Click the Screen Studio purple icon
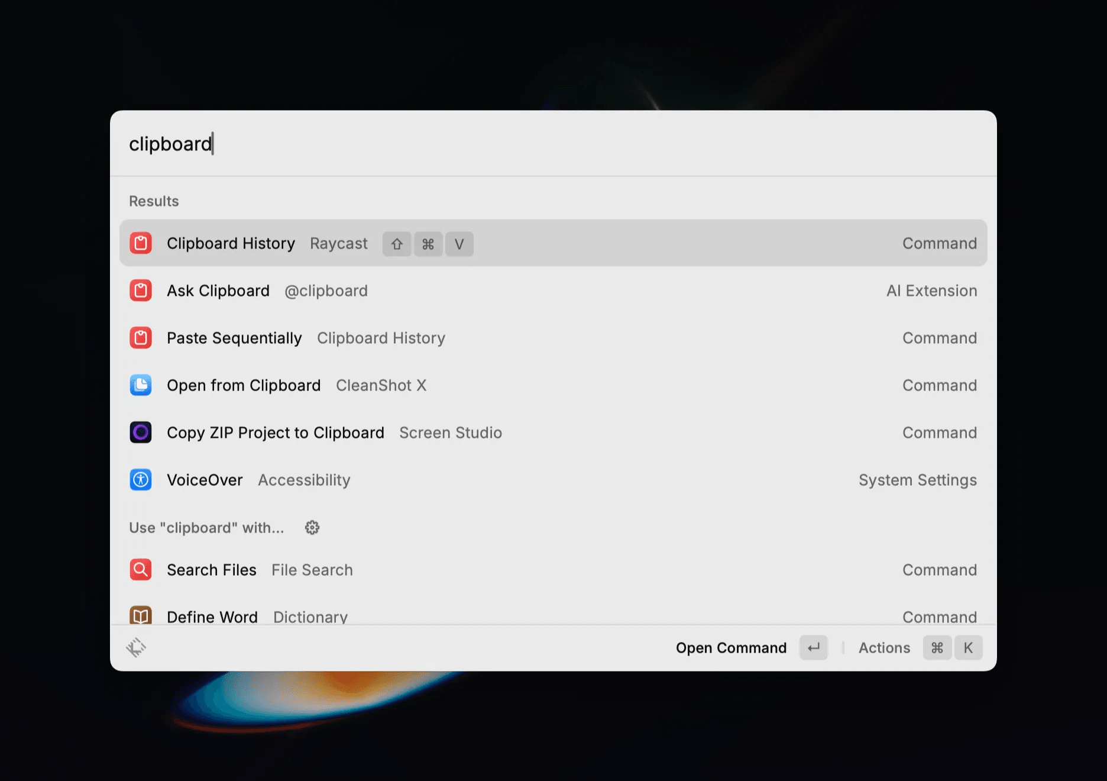The image size is (1107, 781). point(141,433)
